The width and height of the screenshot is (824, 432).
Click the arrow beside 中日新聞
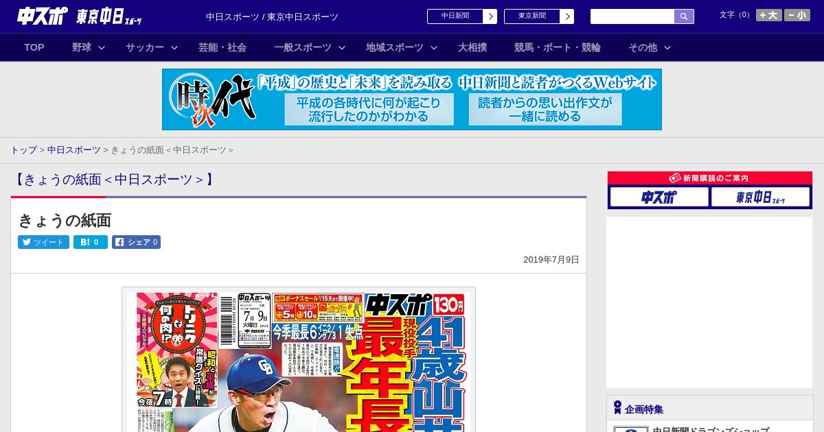coord(490,16)
